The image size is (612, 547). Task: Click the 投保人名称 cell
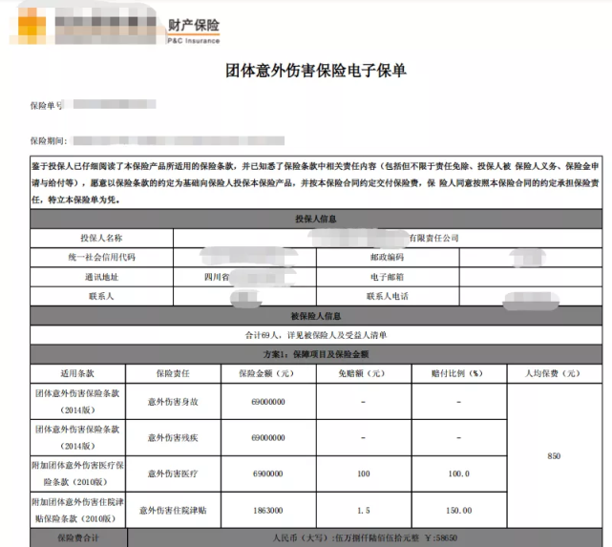(101, 238)
